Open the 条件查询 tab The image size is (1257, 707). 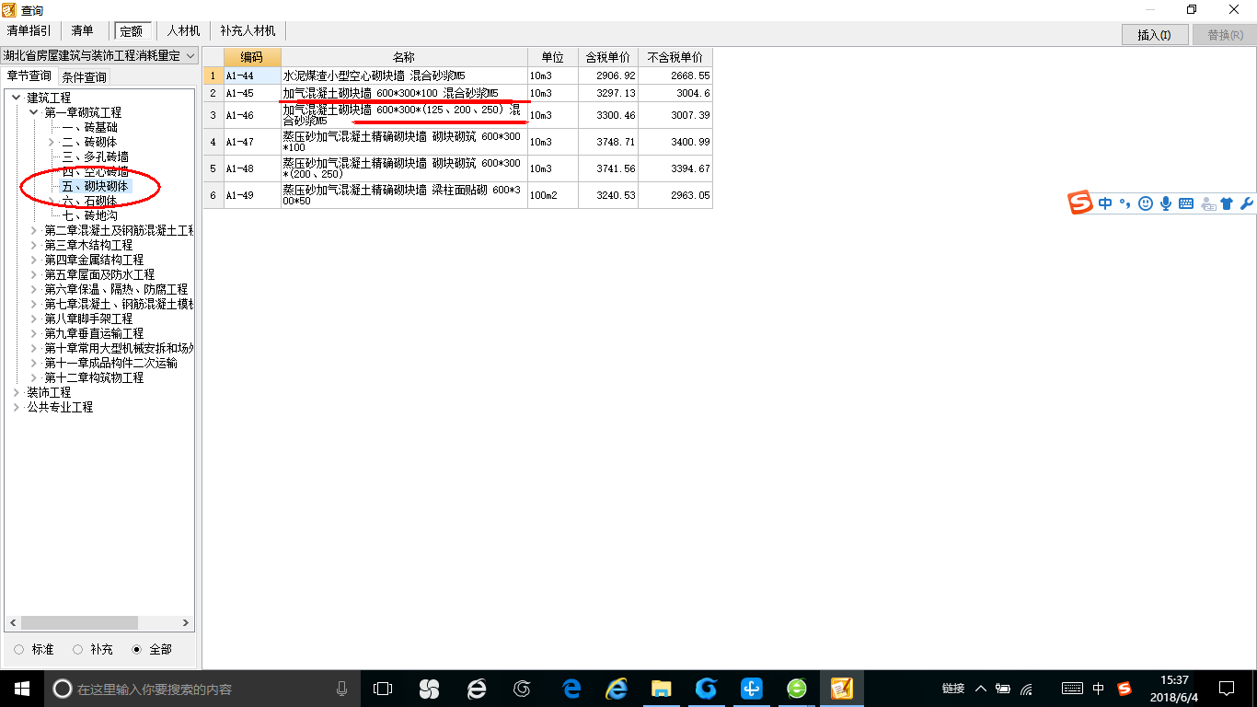click(x=84, y=76)
